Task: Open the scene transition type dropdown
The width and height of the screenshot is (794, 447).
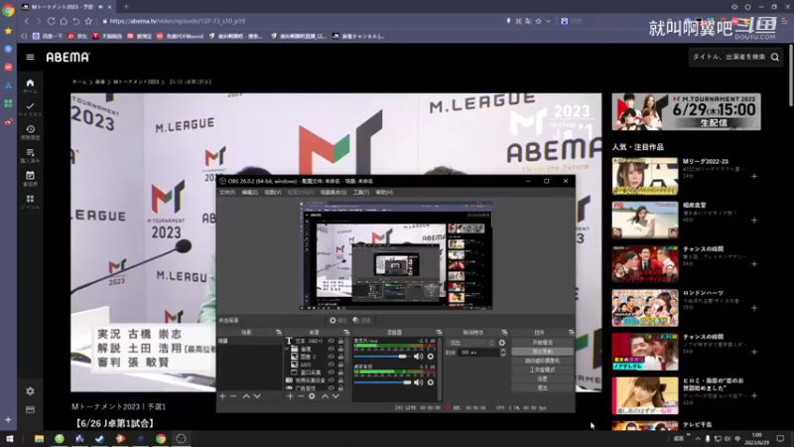Action: [x=470, y=343]
